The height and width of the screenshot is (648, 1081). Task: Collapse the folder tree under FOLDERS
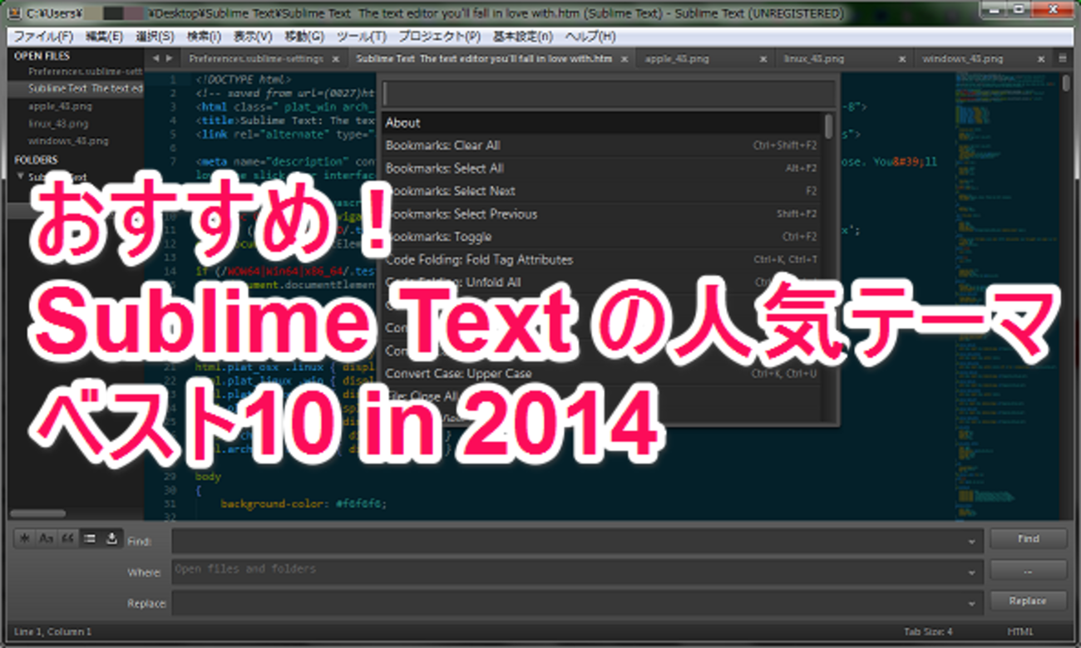click(20, 177)
